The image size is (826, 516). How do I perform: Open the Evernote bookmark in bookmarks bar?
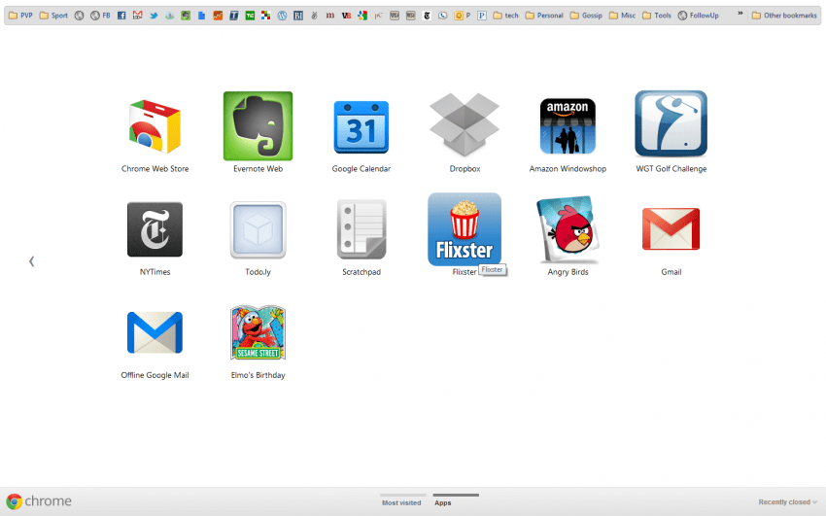point(186,16)
